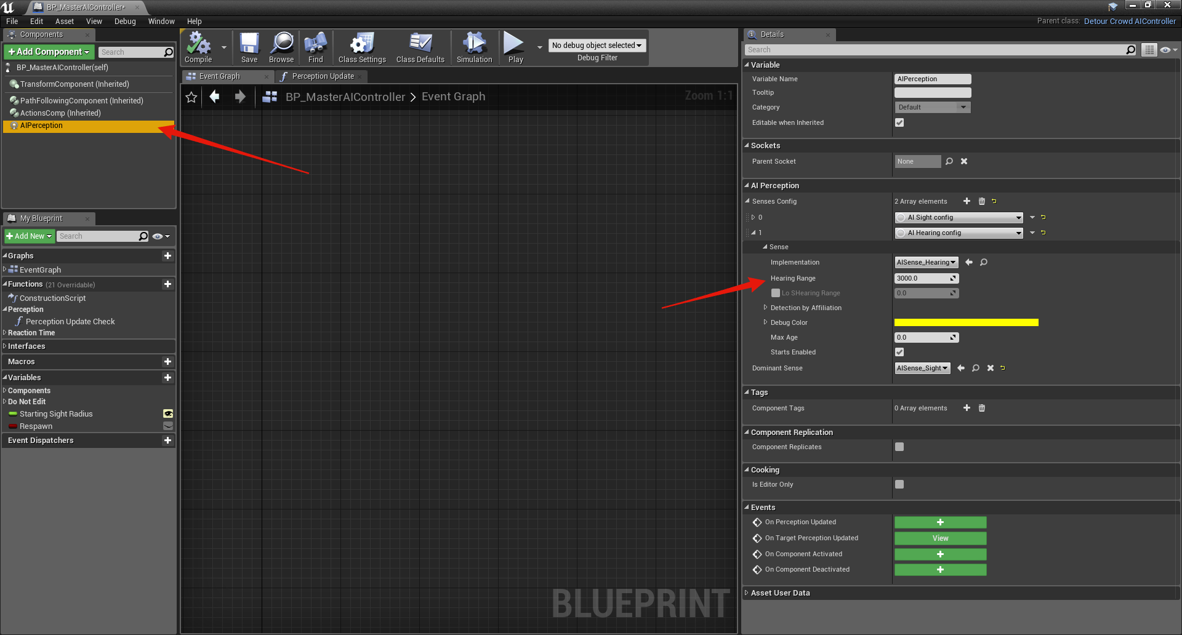Viewport: 1182px width, 635px height.
Task: Enable the Component Replicates checkbox
Action: pos(899,447)
